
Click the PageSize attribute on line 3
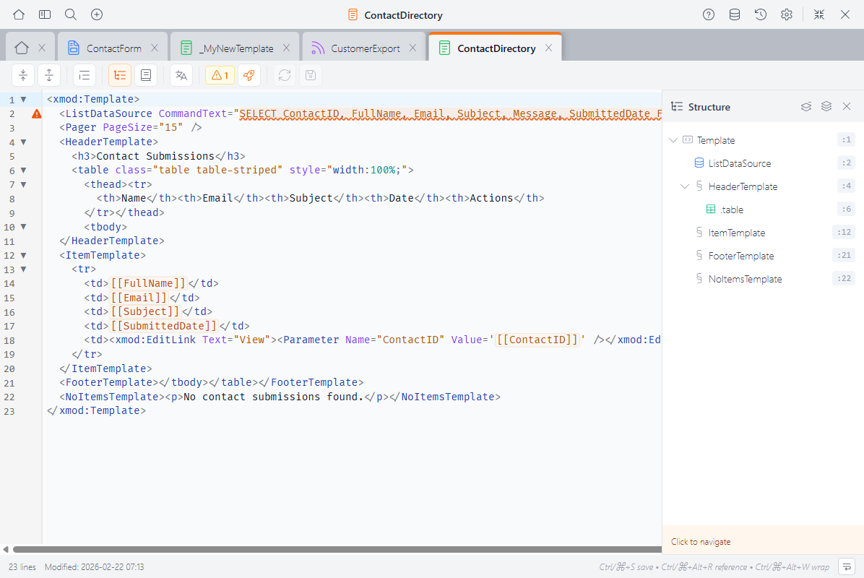pos(127,127)
